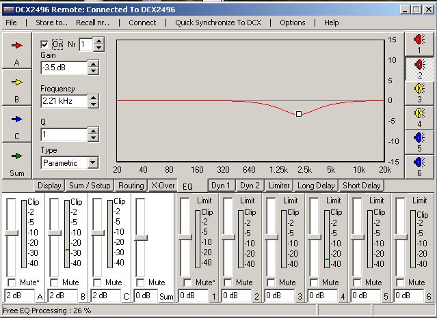Switch to the Dyn 1 tab

pos(221,186)
